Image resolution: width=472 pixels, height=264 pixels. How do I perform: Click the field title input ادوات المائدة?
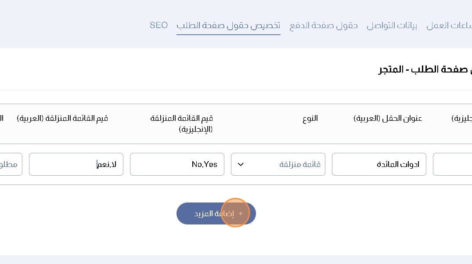tap(379, 164)
